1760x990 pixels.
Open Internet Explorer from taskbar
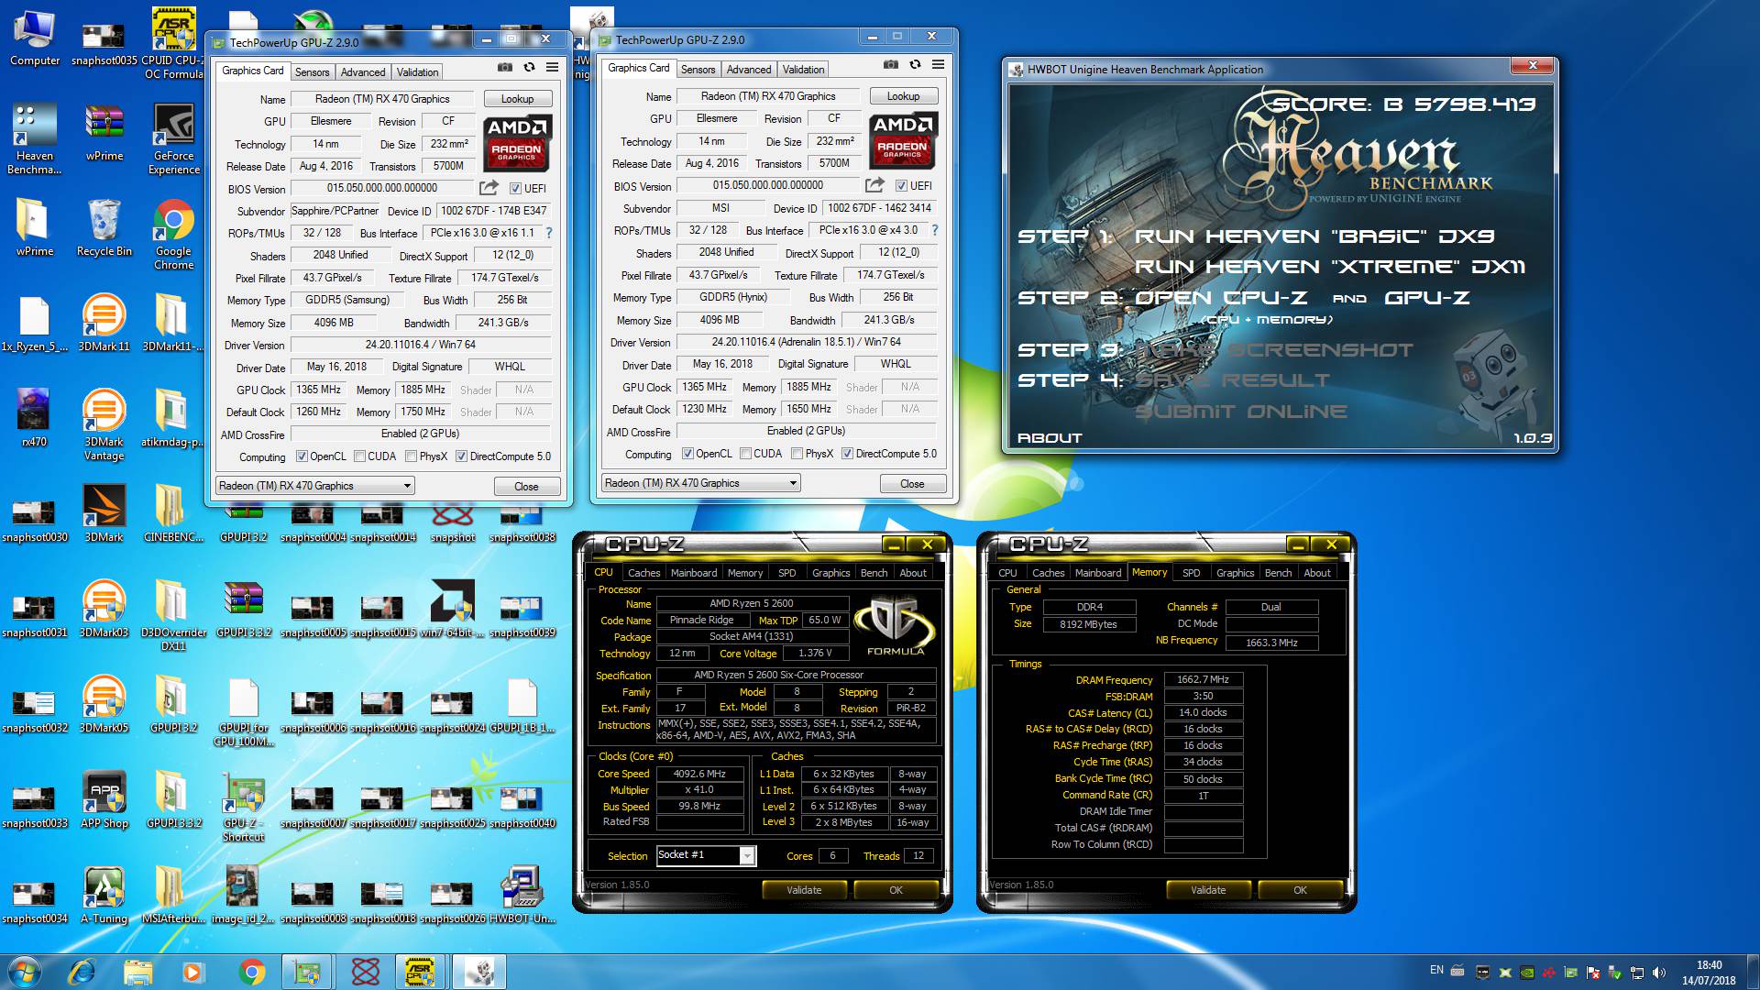pyautogui.click(x=82, y=972)
